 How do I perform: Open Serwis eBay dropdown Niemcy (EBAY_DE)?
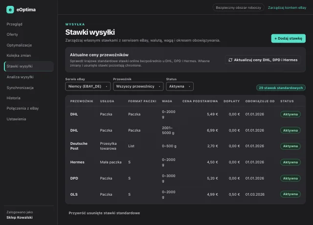(x=88, y=87)
